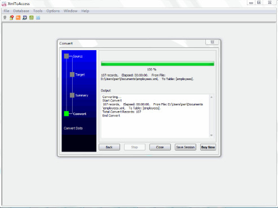The height and width of the screenshot is (208, 278).
Task: Click the disabled Stop button
Action: [x=135, y=147]
